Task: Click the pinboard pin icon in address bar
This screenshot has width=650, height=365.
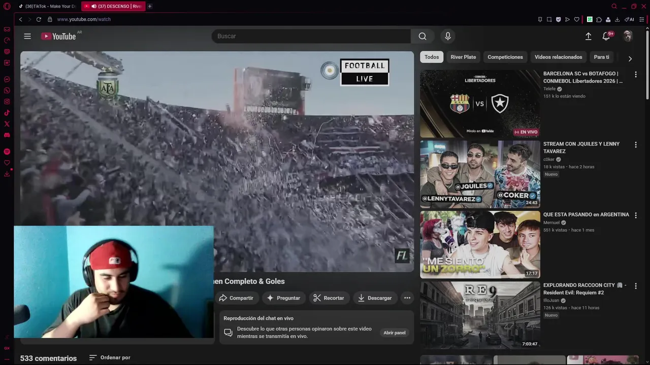Action: click(540, 19)
